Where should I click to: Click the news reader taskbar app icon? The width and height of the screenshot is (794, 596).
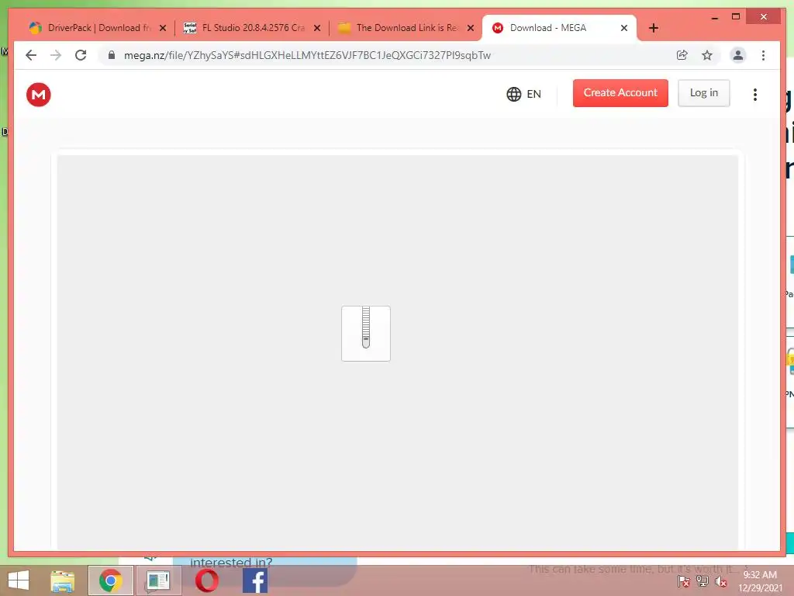point(158,580)
